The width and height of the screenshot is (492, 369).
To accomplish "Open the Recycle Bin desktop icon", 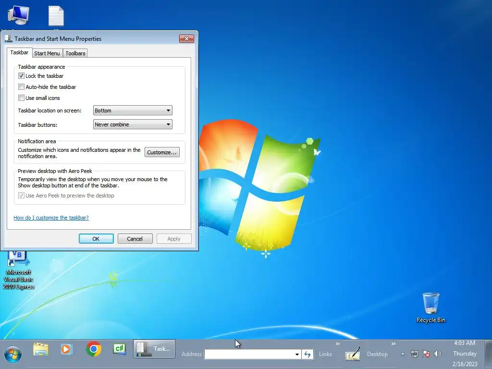I will tap(431, 307).
